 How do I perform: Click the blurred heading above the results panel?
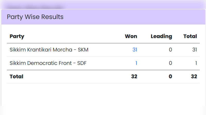click(x=35, y=7)
